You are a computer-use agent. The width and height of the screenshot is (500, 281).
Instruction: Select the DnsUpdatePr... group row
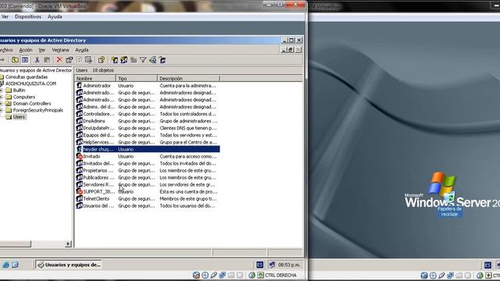[x=148, y=128]
